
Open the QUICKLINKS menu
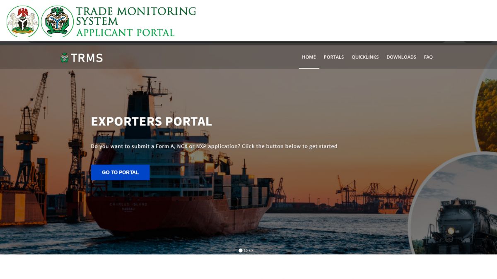pos(365,57)
